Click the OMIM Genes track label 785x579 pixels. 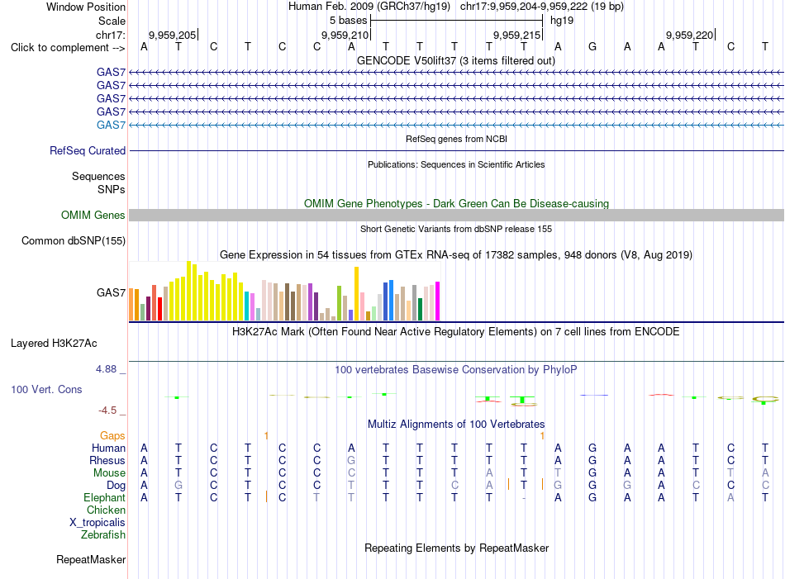[x=93, y=216]
